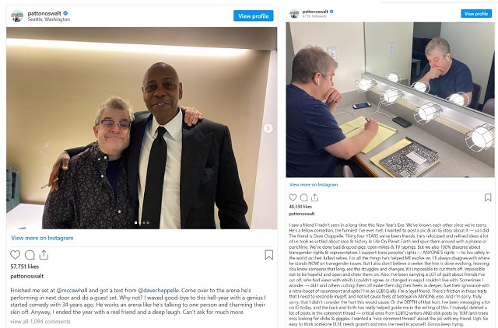Click the right pattonoswalt profile avatar
Image resolution: width=498 pixels, height=328 pixels.
294,14
